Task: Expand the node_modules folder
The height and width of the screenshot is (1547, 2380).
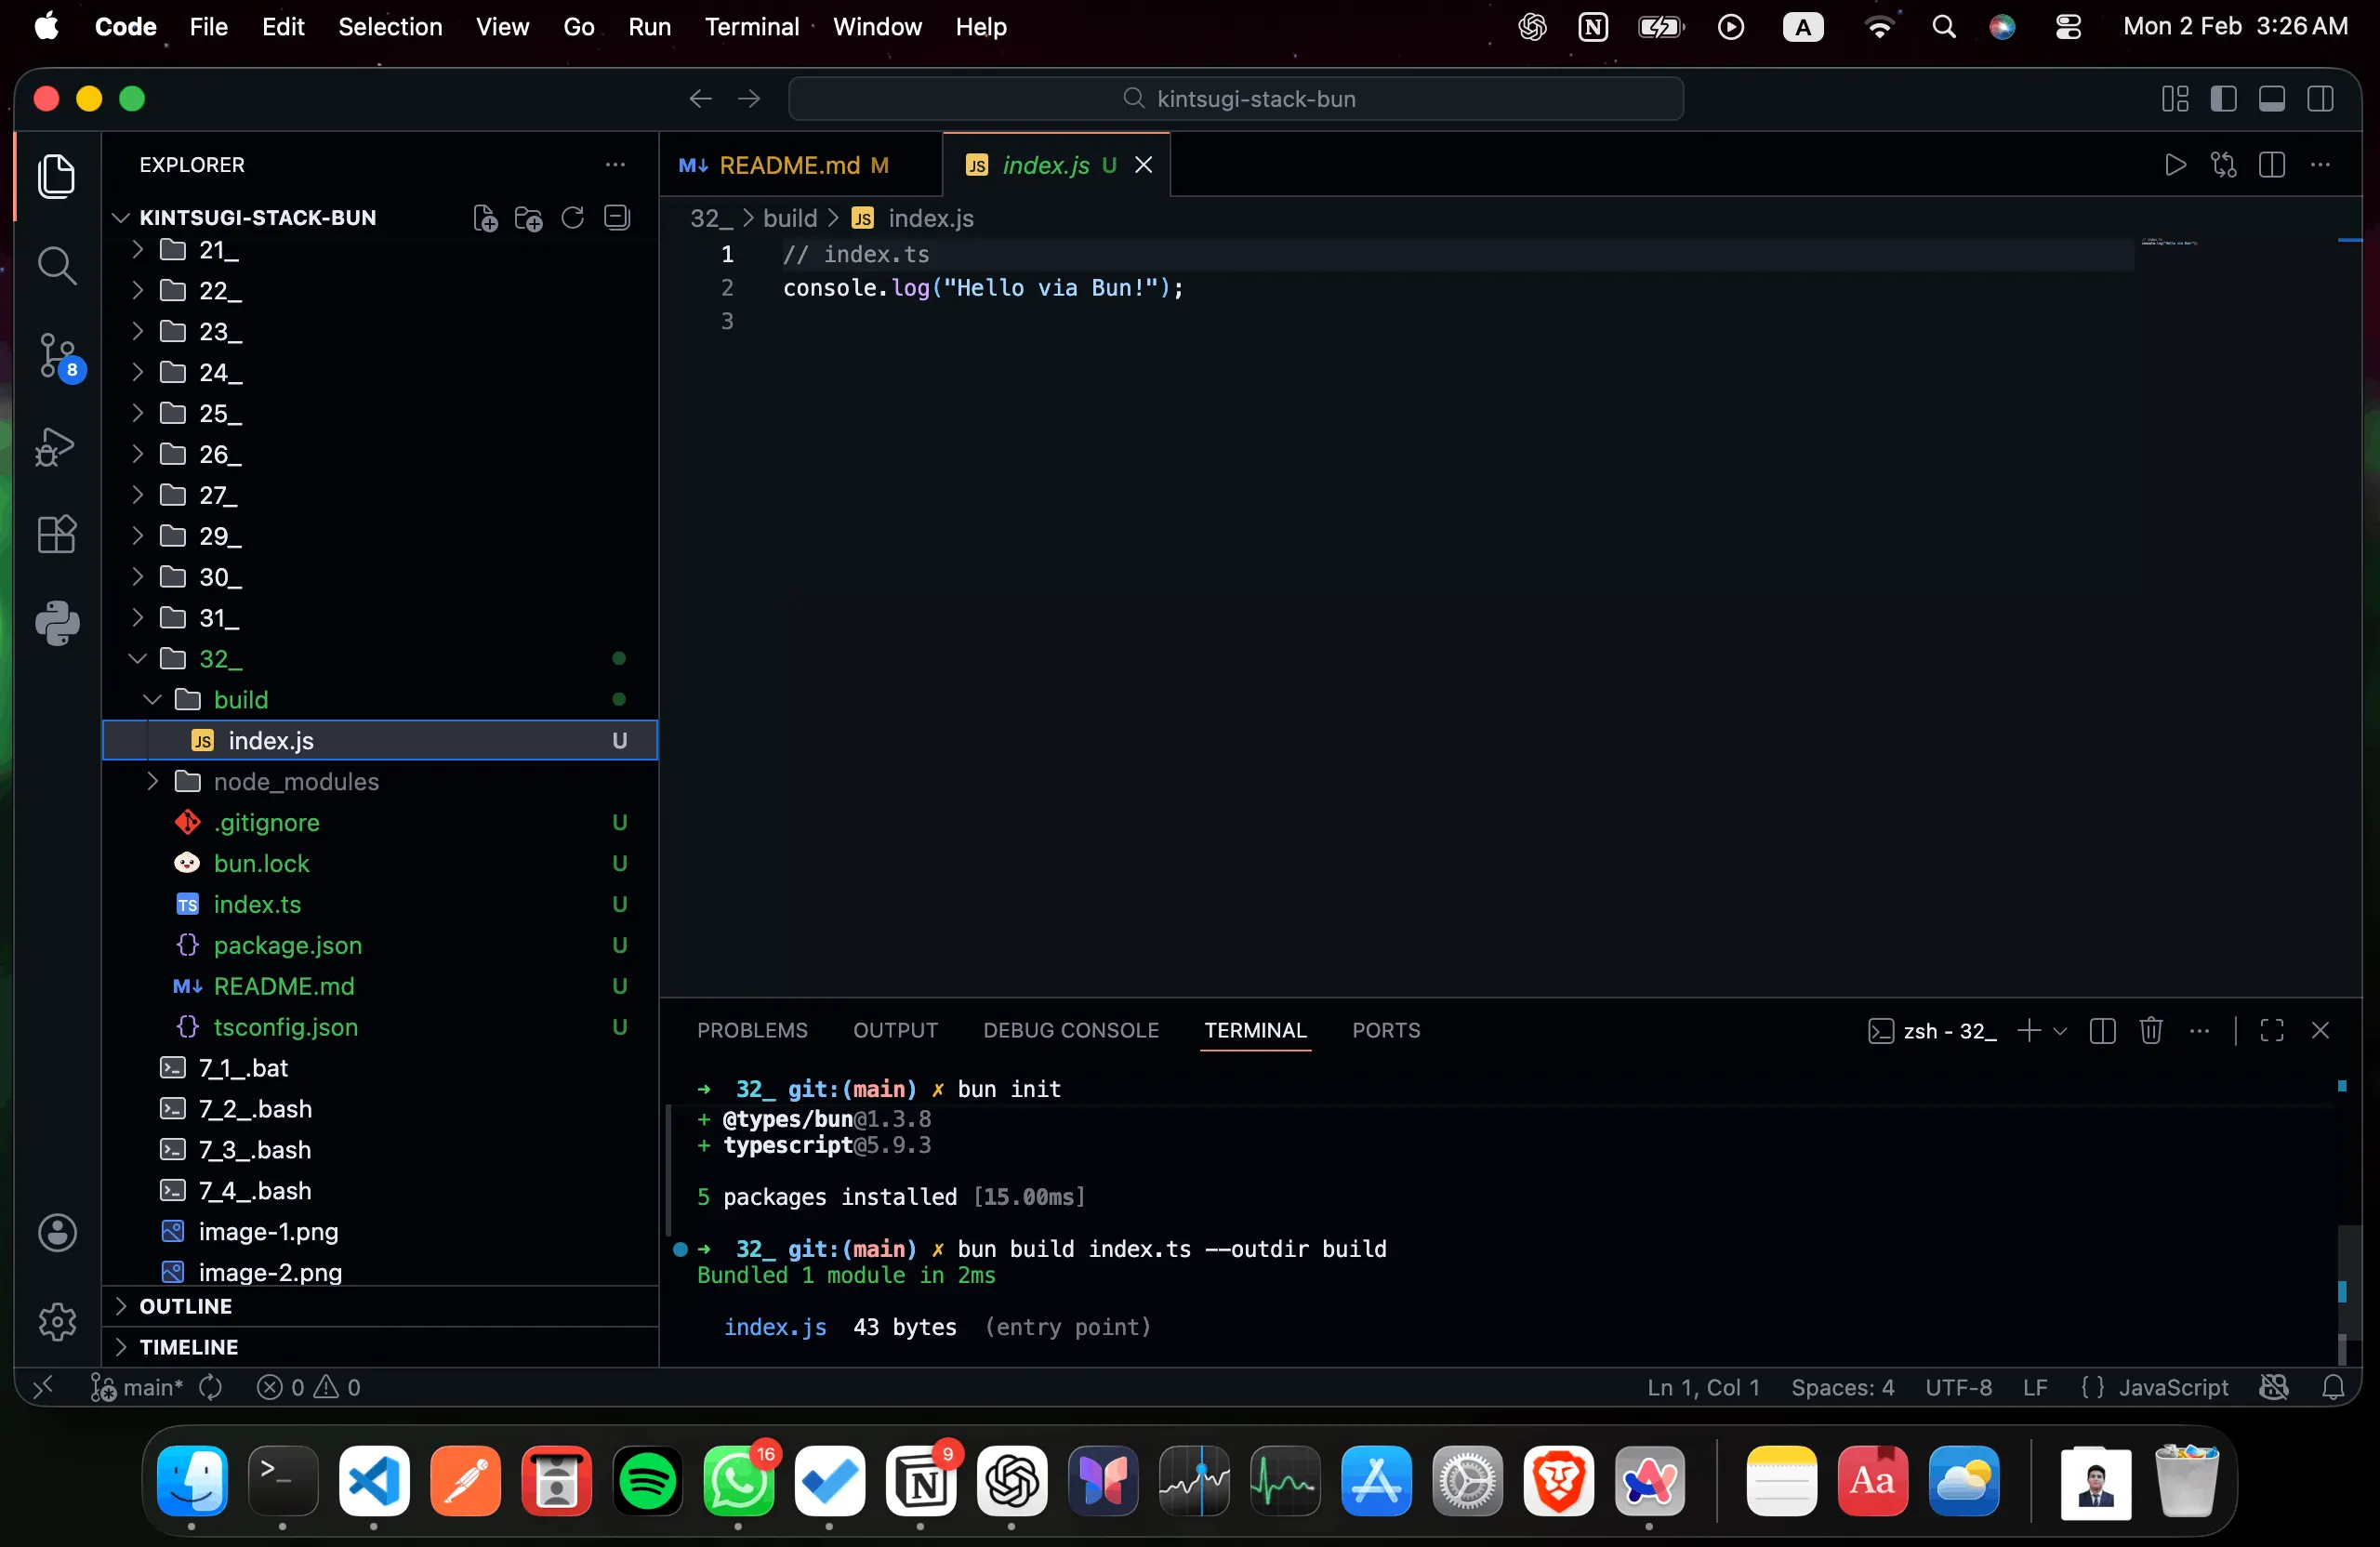Action: point(295,781)
